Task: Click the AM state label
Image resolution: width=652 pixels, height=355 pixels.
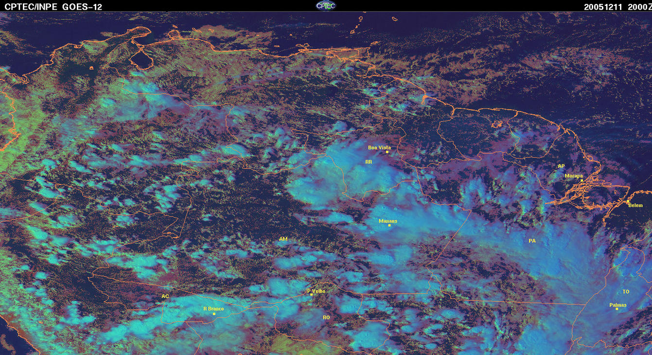Action: (x=283, y=239)
